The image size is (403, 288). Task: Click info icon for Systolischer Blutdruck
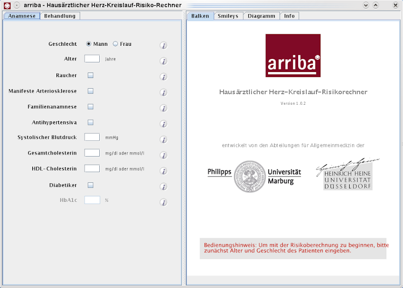163,139
